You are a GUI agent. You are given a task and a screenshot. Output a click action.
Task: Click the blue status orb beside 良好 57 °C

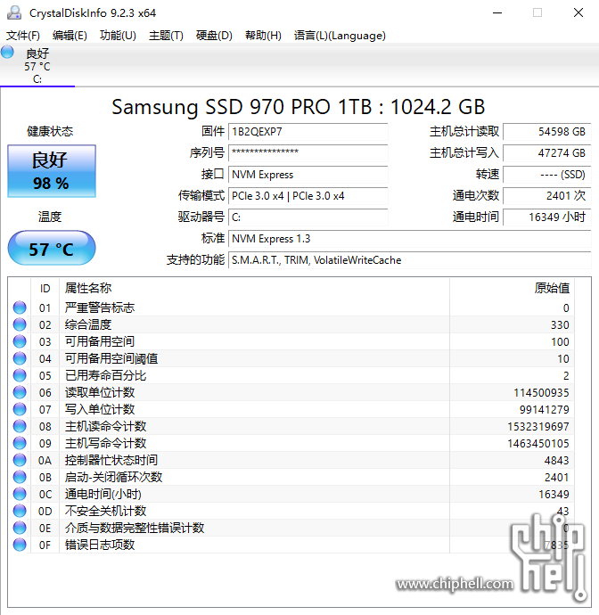click(7, 52)
